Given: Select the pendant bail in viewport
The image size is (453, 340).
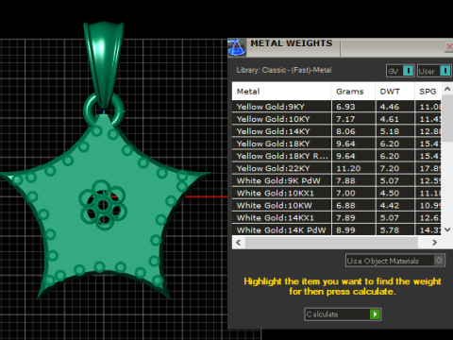Looking at the screenshot, I should (x=103, y=63).
